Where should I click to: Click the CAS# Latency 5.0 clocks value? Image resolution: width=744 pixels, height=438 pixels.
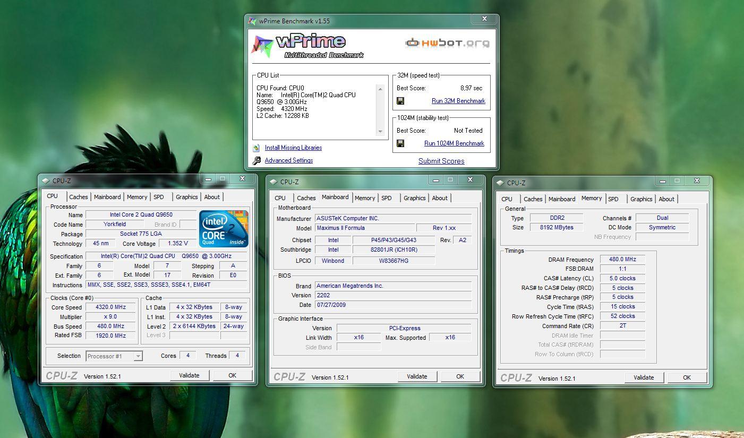coord(622,278)
